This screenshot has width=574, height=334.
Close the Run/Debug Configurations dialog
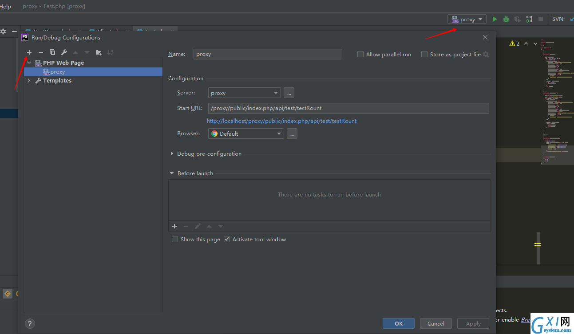[485, 37]
